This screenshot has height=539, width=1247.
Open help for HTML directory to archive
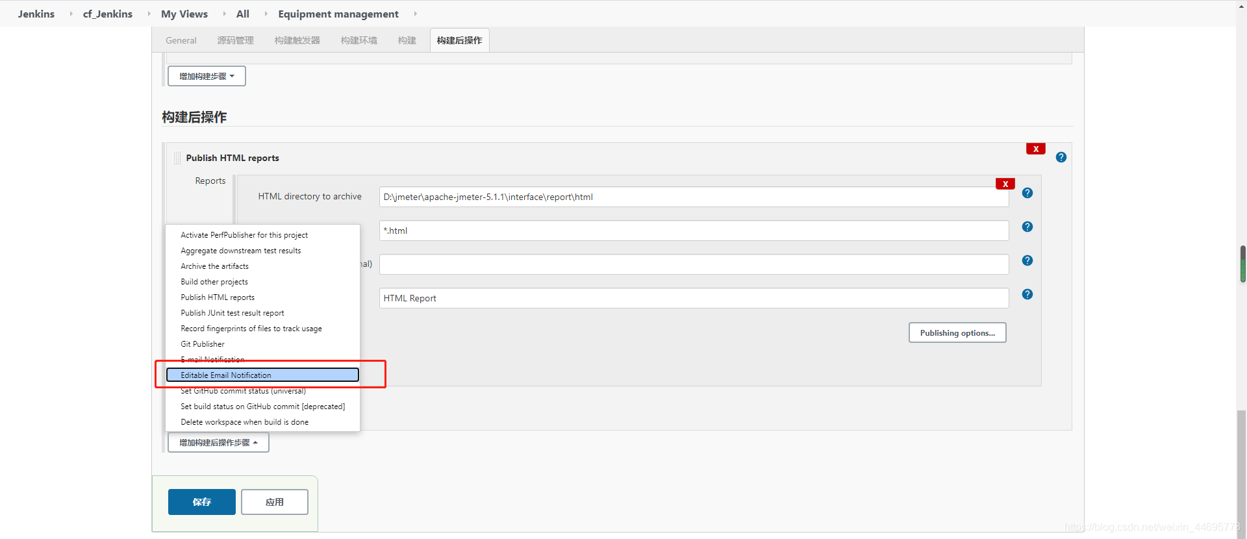point(1027,193)
